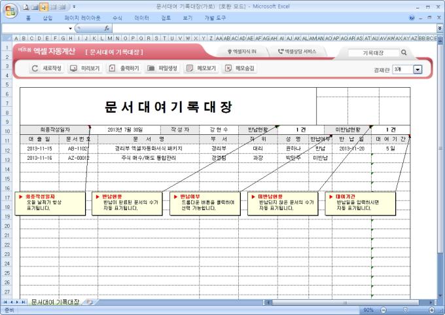Click the 메모보기 note icon

coord(190,68)
